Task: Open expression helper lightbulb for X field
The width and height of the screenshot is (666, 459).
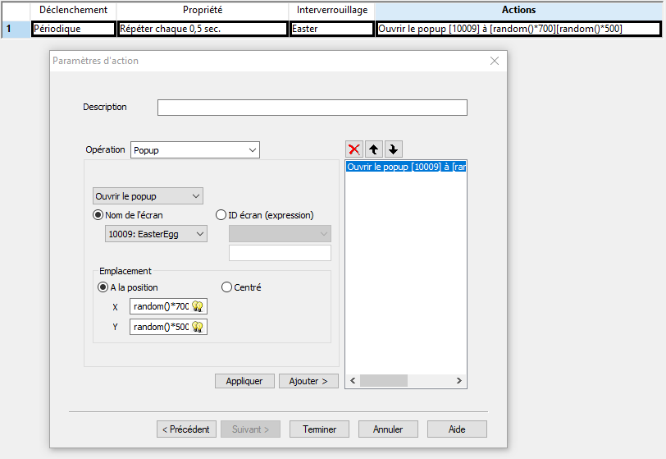Action: pos(198,306)
